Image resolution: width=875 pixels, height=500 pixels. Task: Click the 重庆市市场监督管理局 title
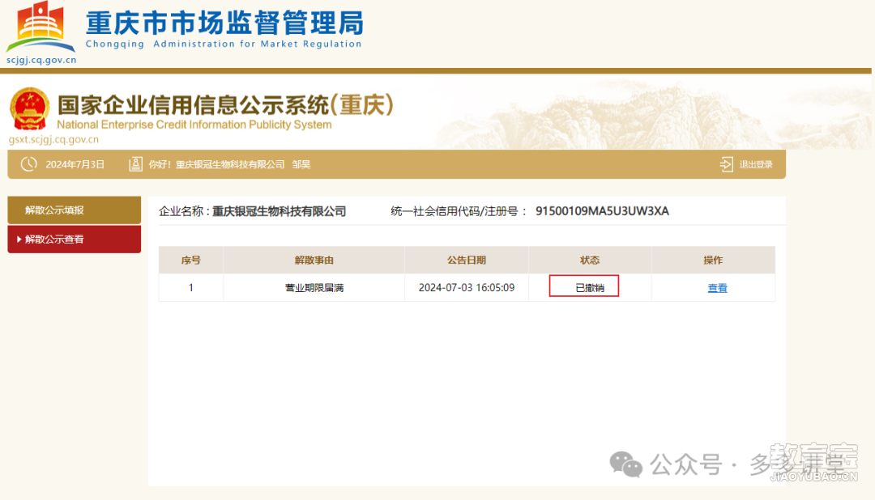point(224,23)
